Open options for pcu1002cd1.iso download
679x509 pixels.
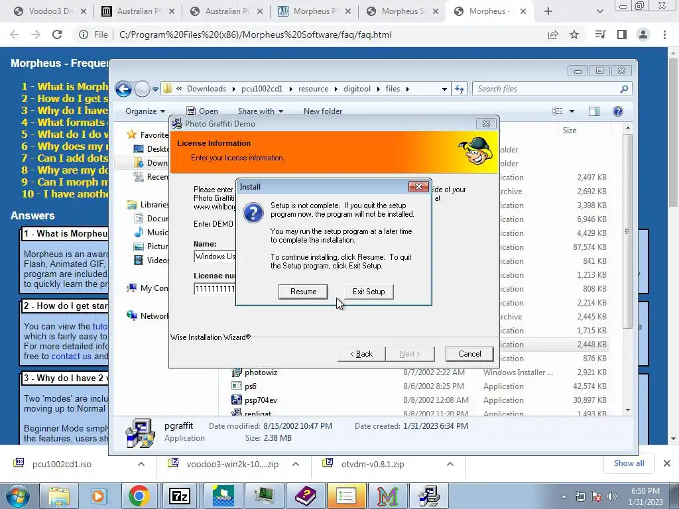pos(141,464)
